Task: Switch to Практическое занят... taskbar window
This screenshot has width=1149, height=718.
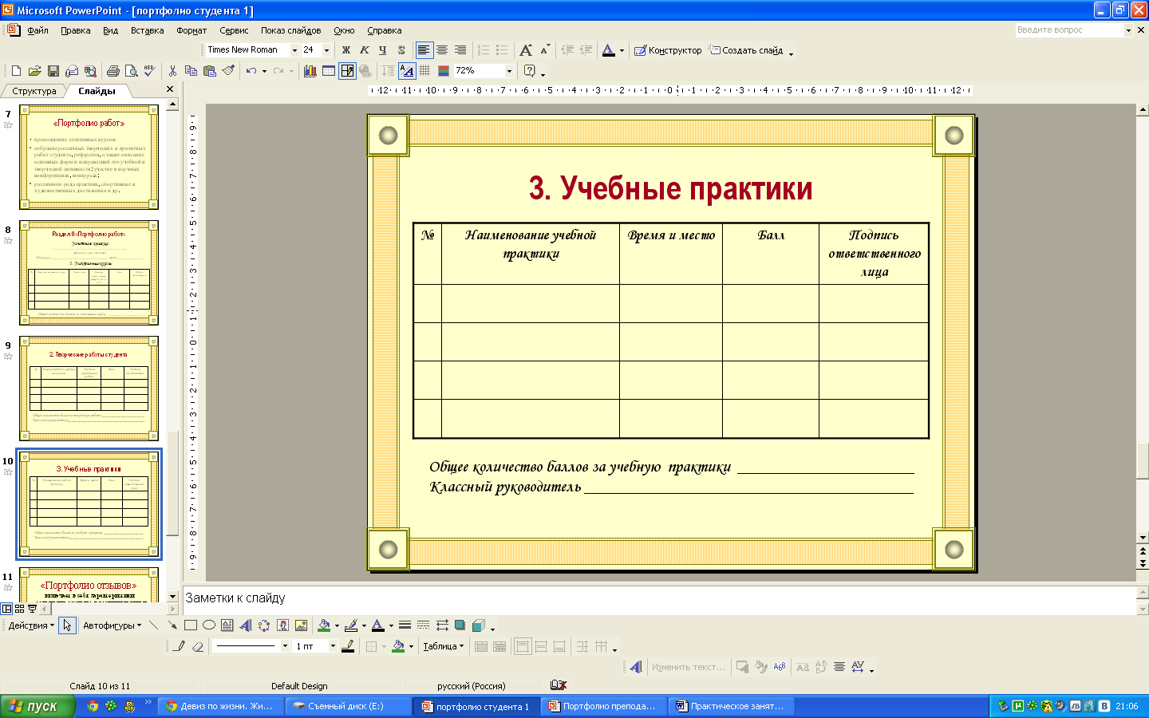Action: (x=732, y=706)
